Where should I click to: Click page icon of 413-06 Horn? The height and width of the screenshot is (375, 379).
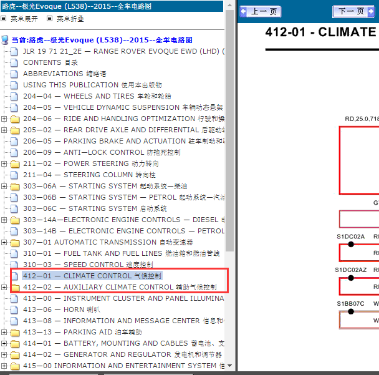coord(14,309)
